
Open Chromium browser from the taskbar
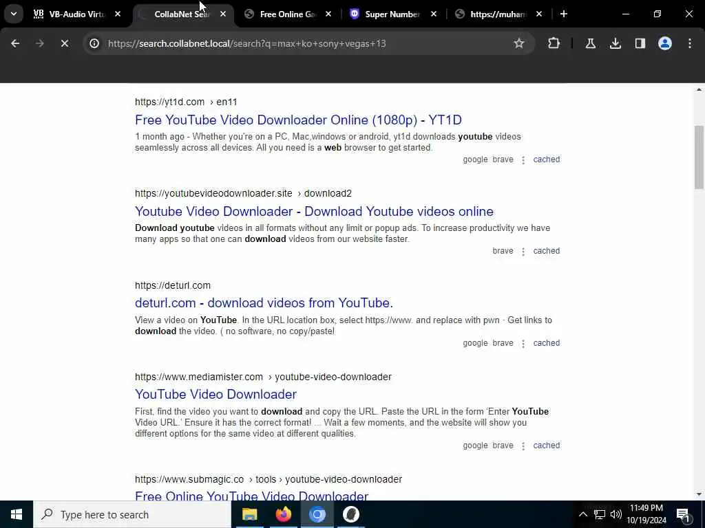(317, 514)
